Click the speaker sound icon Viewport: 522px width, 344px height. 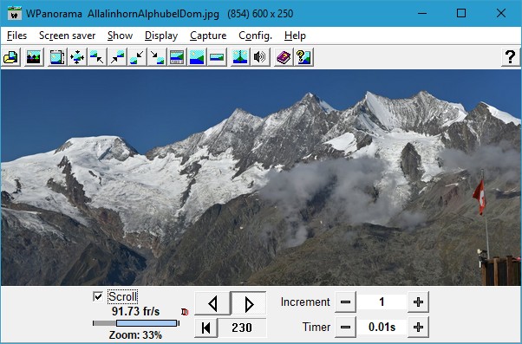pyautogui.click(x=260, y=57)
